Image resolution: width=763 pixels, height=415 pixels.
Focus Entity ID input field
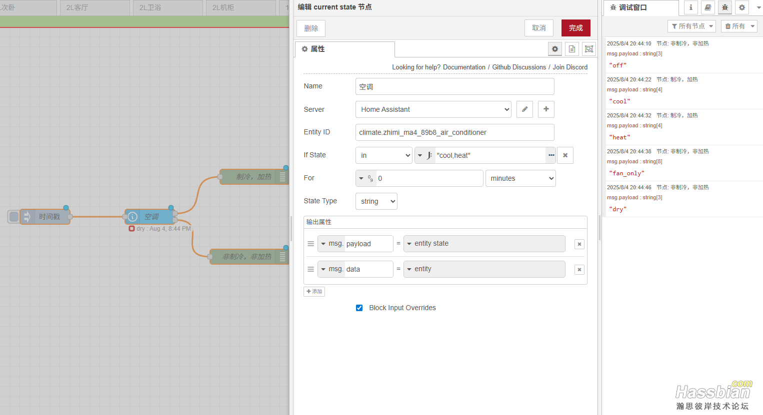point(455,132)
